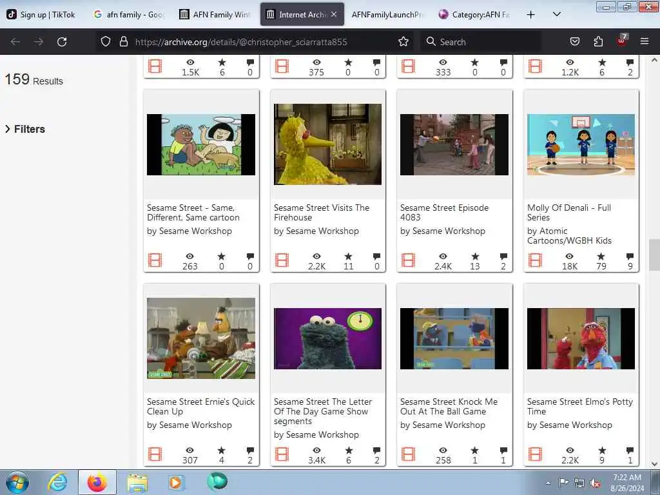660x495 pixels.
Task: Open Knock Me Out thumbnail
Action: click(454, 338)
